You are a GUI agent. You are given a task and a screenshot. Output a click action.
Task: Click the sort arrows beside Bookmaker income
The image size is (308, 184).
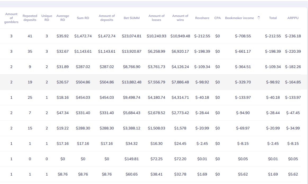[x=259, y=18]
